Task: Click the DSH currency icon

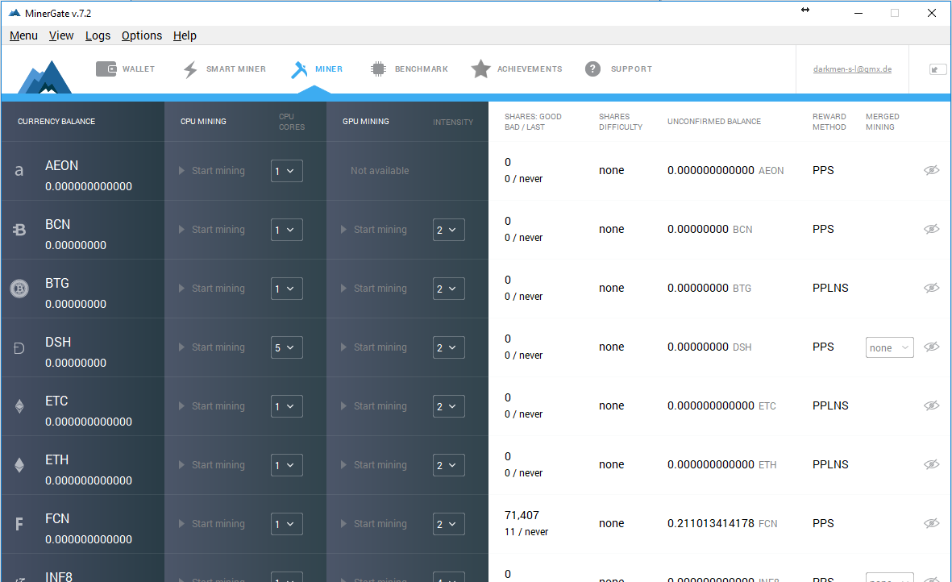Action: pyautogui.click(x=19, y=347)
